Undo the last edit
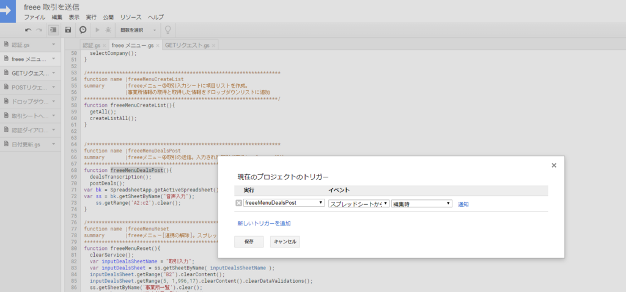This screenshot has height=292, width=626. point(28,30)
